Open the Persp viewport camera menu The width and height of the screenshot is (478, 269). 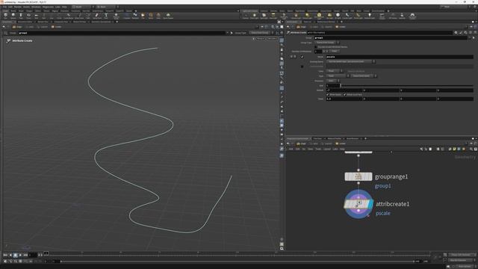(x=261, y=39)
